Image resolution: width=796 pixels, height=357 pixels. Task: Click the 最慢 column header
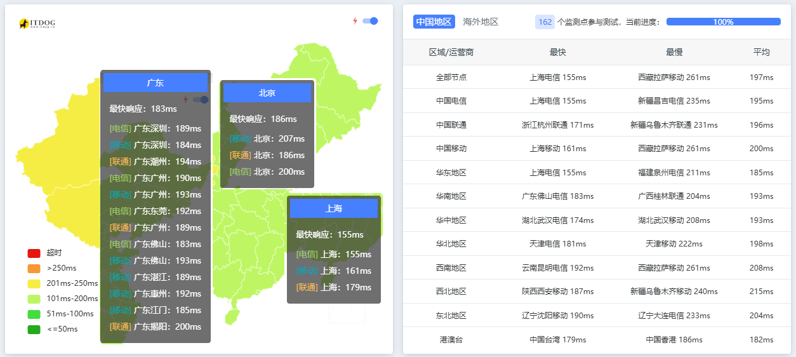673,52
